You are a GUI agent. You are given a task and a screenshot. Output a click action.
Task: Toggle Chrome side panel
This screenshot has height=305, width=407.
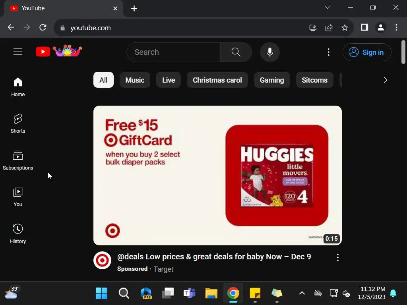click(364, 27)
